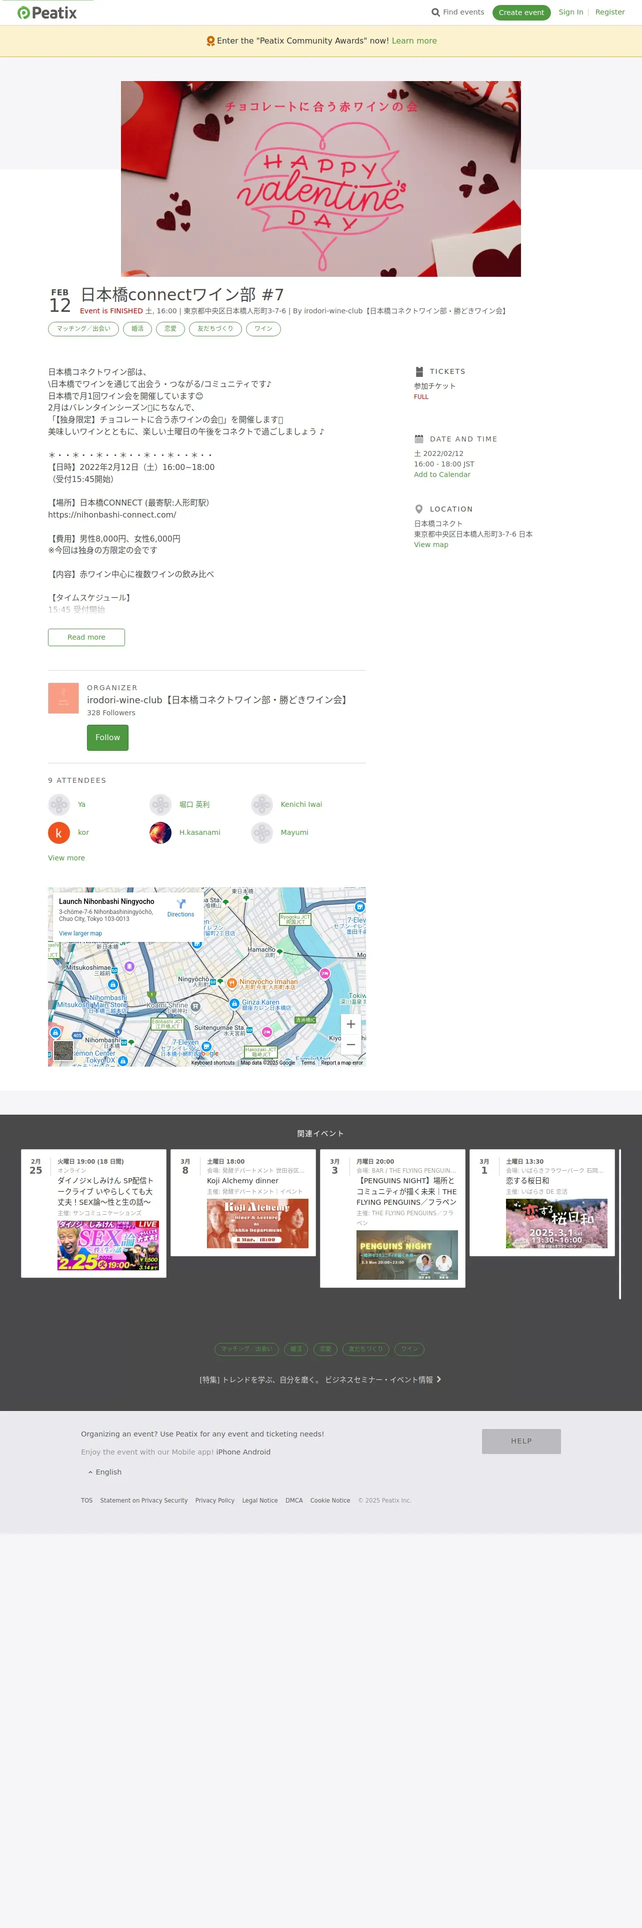642x1928 pixels.
Task: Show all attendees with View more
Action: (x=66, y=858)
